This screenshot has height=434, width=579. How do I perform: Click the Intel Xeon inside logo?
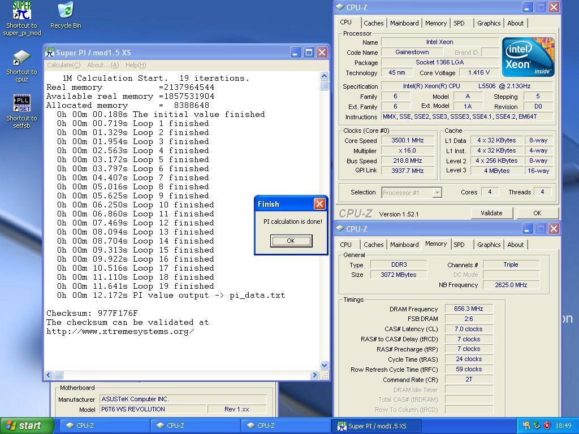click(x=528, y=57)
